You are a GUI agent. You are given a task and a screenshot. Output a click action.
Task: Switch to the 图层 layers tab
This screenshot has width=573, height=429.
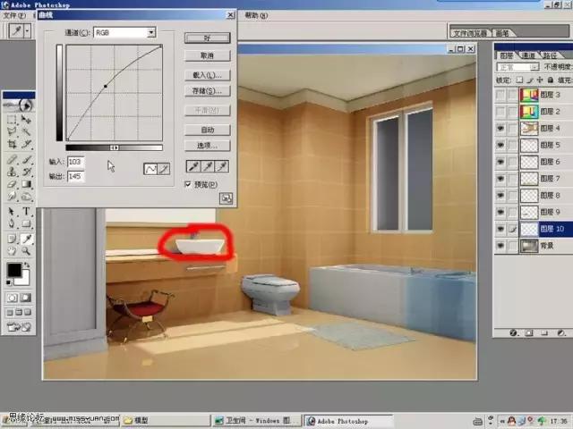507,55
